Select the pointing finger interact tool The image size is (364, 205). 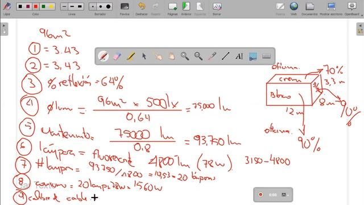click(158, 56)
